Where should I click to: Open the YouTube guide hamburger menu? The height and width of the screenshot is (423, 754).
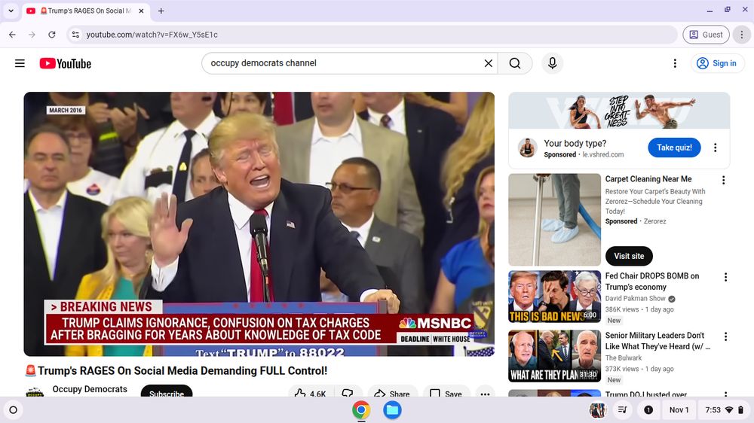click(20, 63)
